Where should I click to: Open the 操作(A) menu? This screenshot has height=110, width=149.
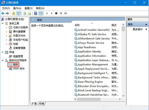point(17,8)
